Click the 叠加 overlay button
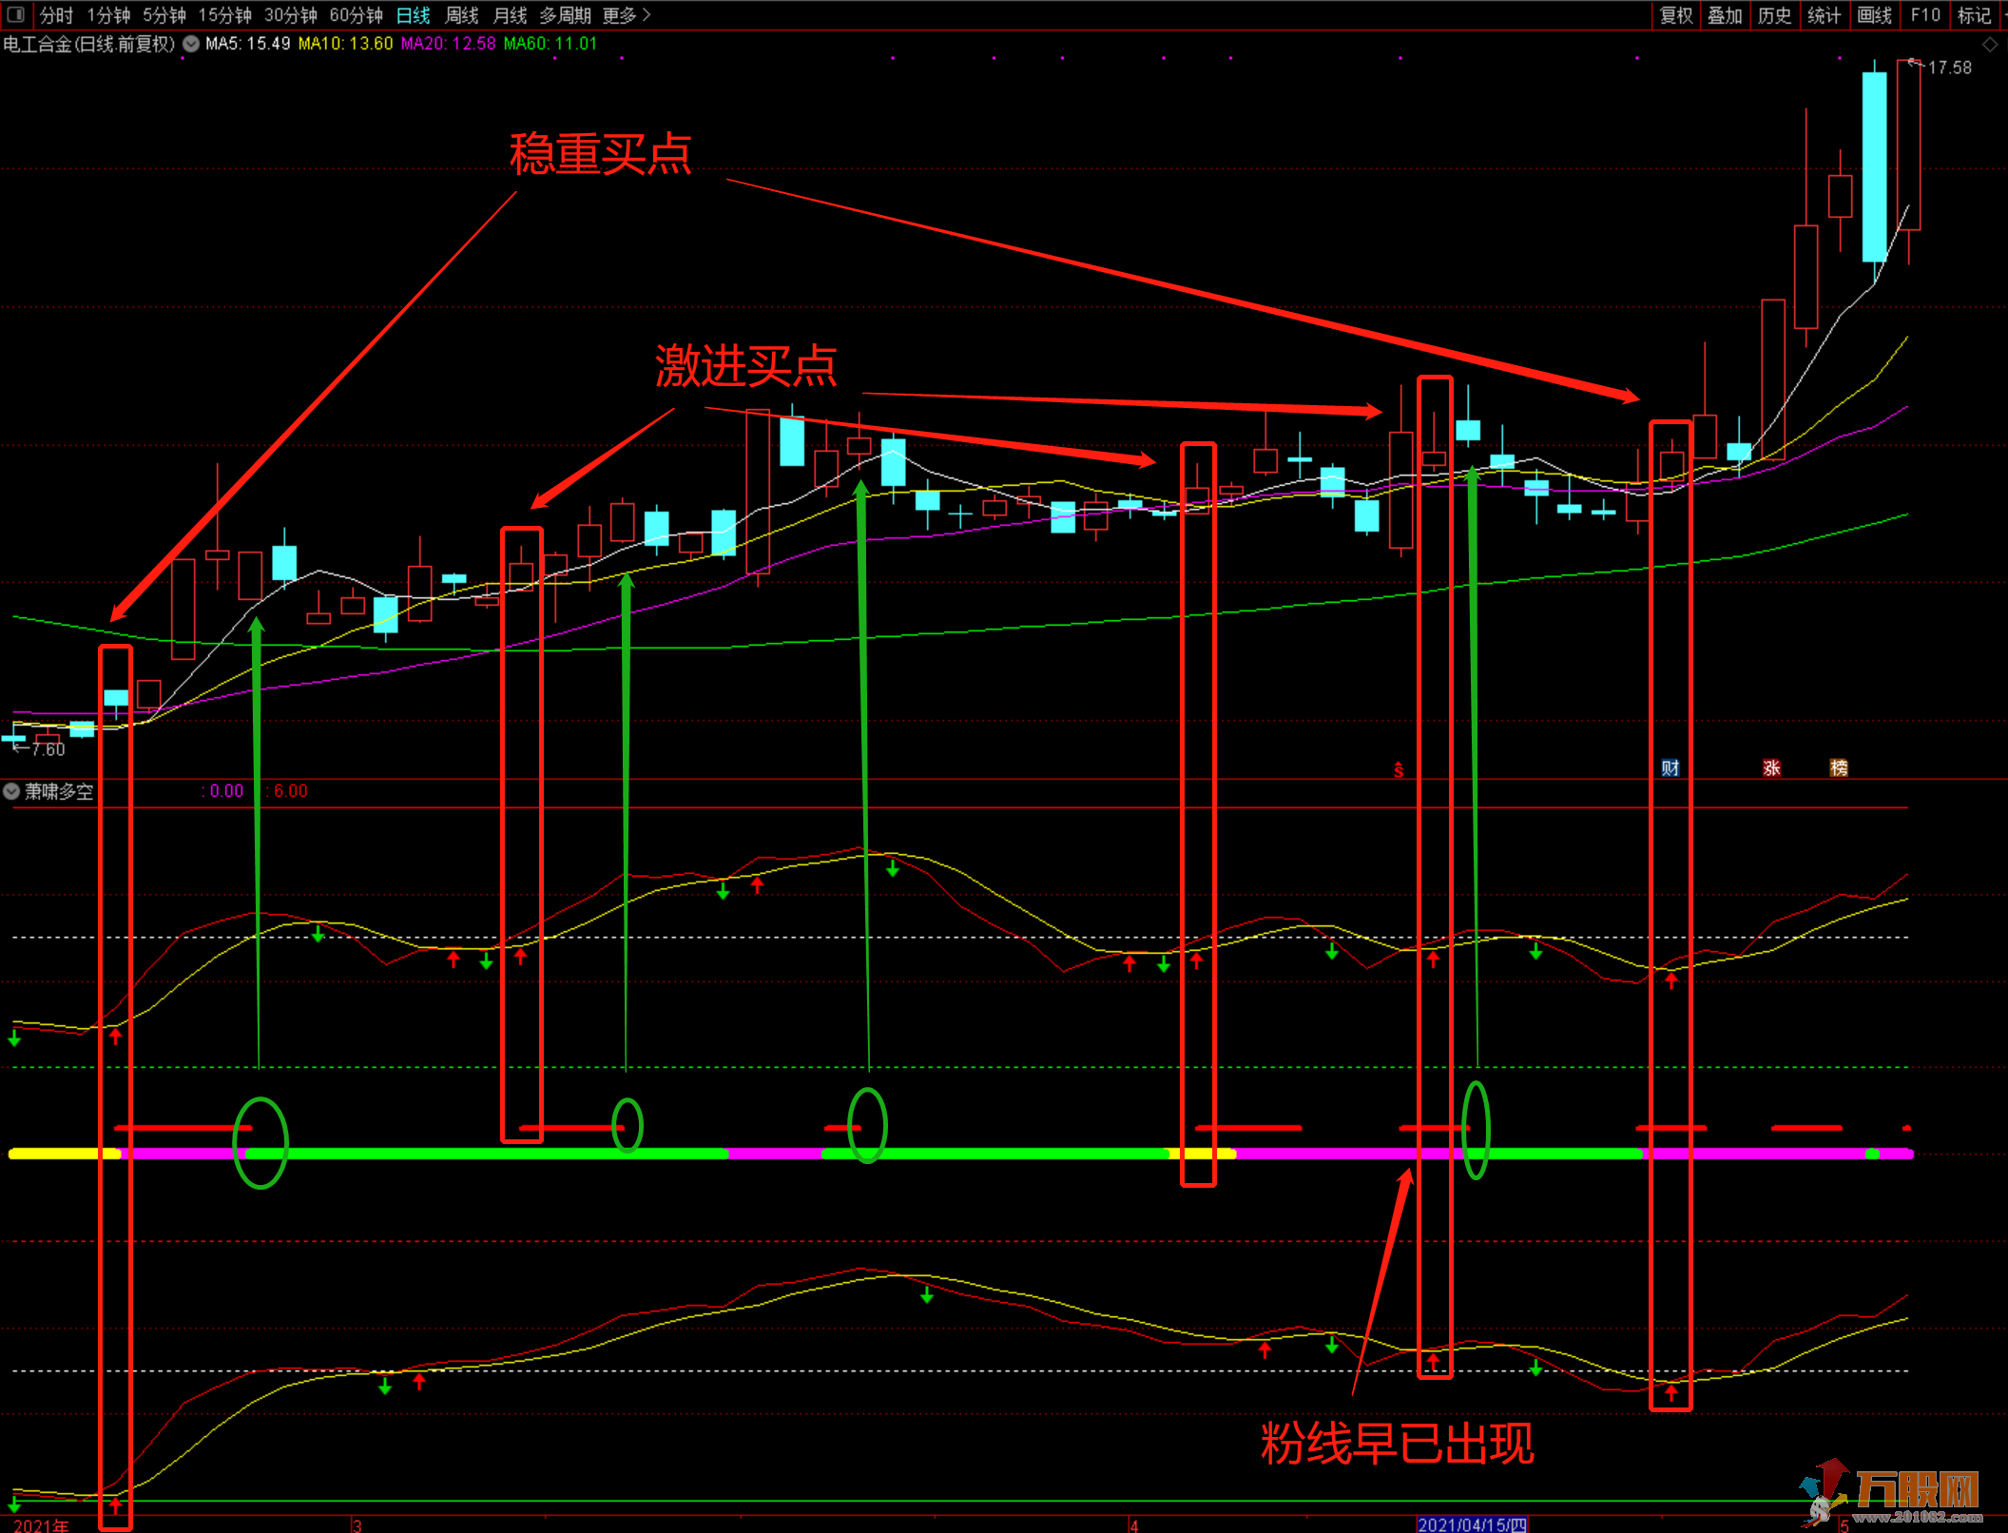2008x1533 pixels. tap(1725, 15)
